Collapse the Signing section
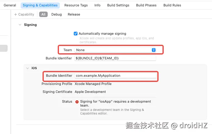The height and width of the screenshot is (134, 212). tap(20, 25)
